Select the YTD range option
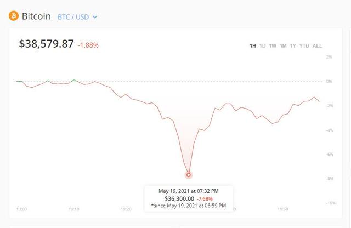Screen dimensions: 351x228 pos(304,46)
